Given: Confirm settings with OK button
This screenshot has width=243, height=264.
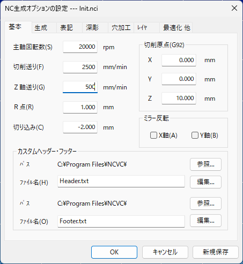Looking at the screenshot, I should (x=114, y=252).
